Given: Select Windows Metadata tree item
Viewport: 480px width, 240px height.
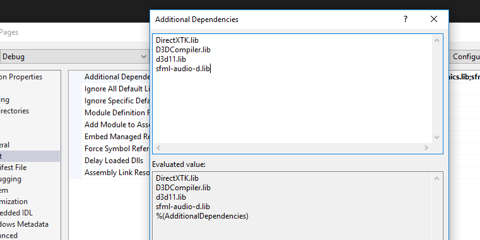Looking at the screenshot, I should (x=24, y=224).
